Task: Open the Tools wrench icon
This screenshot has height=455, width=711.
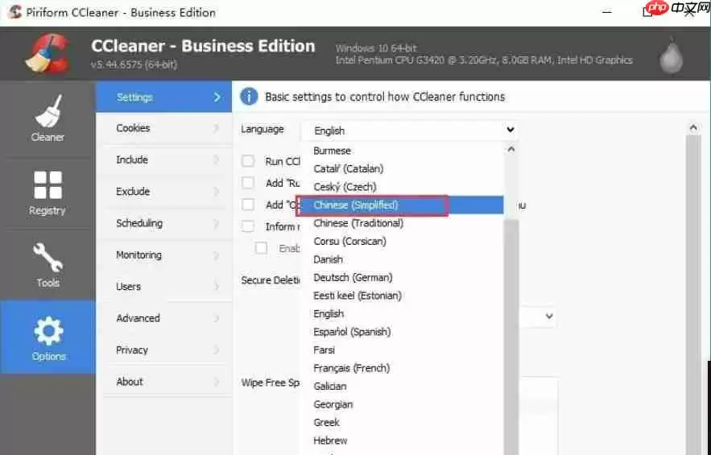Action: [48, 258]
